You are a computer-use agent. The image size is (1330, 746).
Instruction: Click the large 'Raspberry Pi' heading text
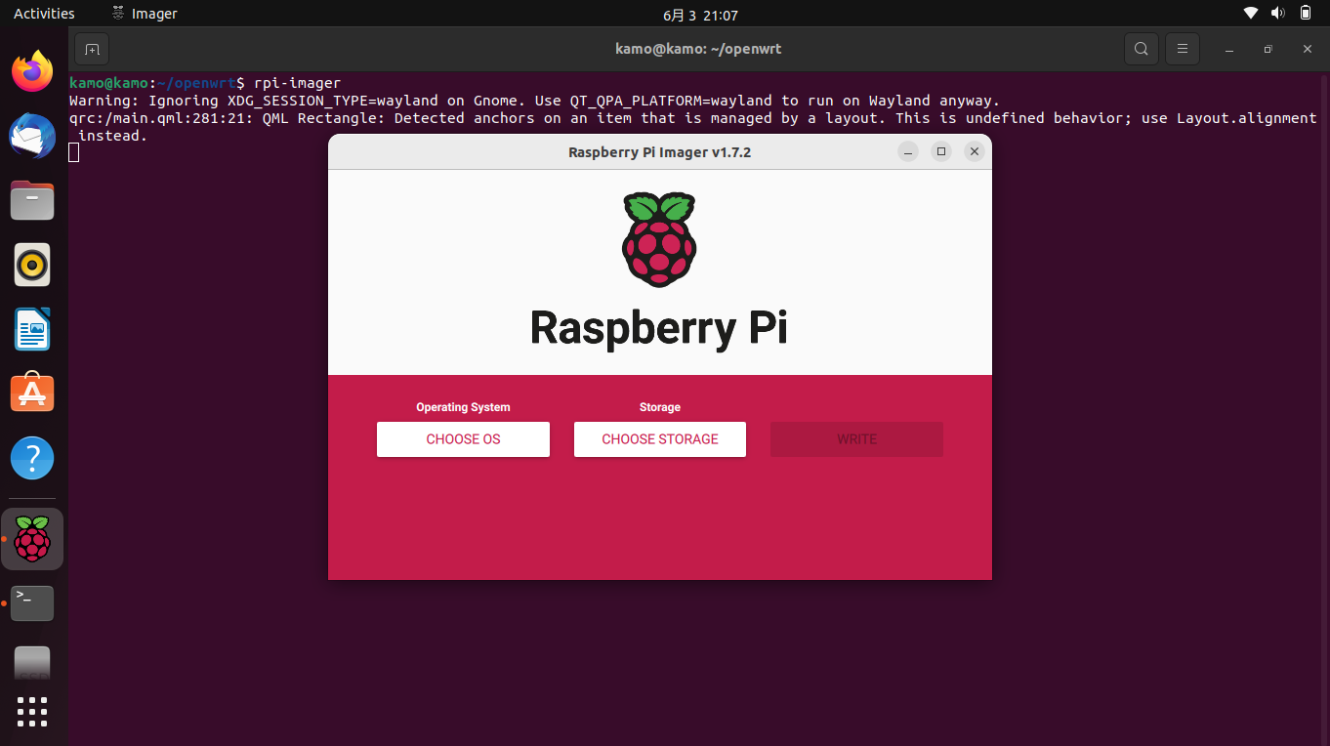point(659,327)
